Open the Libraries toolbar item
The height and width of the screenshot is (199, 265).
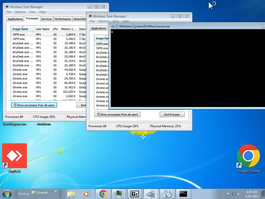(40, 193)
